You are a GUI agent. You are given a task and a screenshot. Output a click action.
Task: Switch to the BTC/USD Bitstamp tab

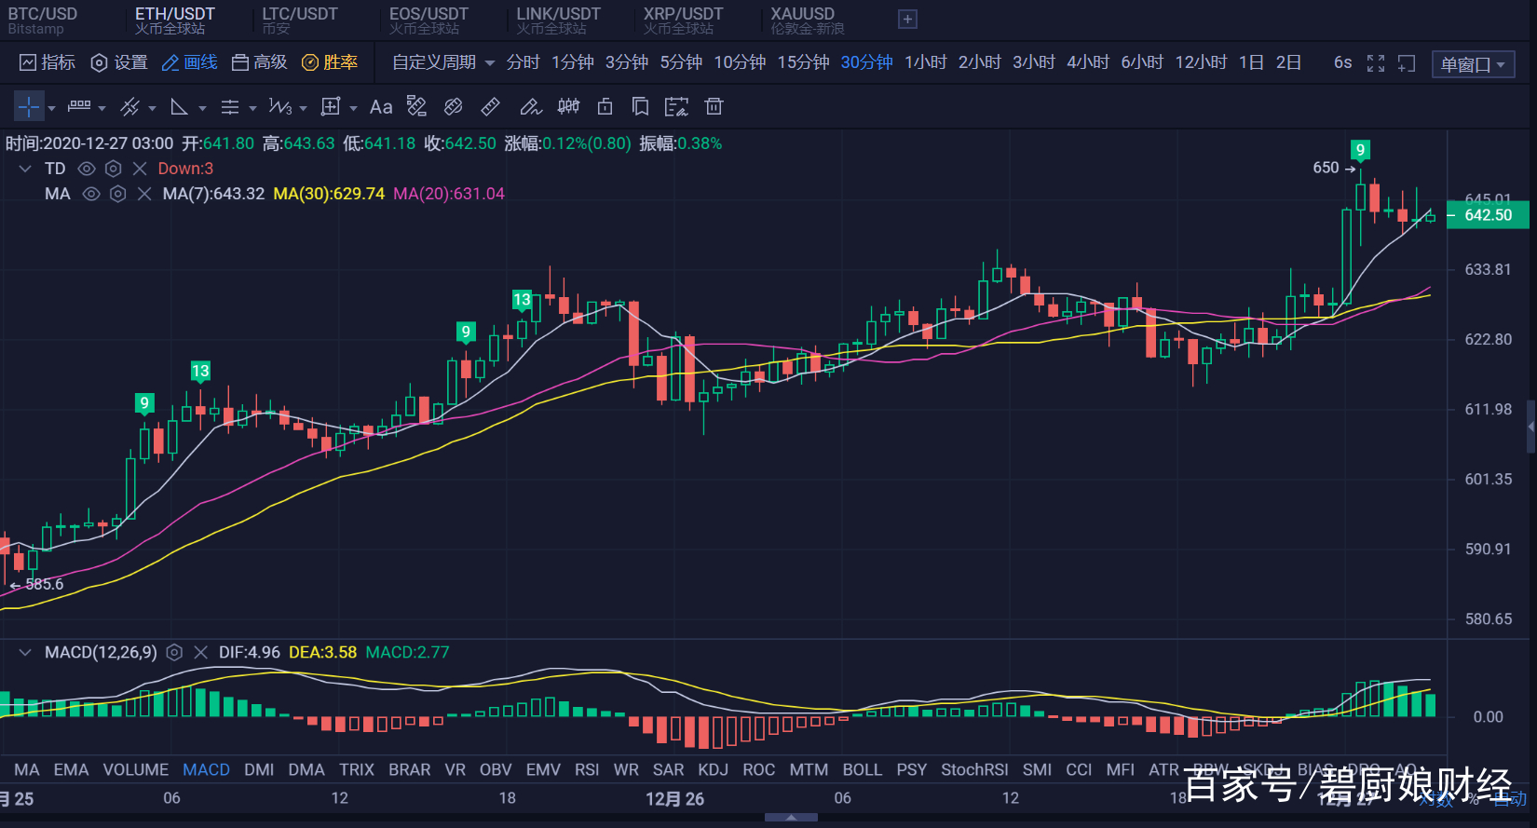point(43,20)
